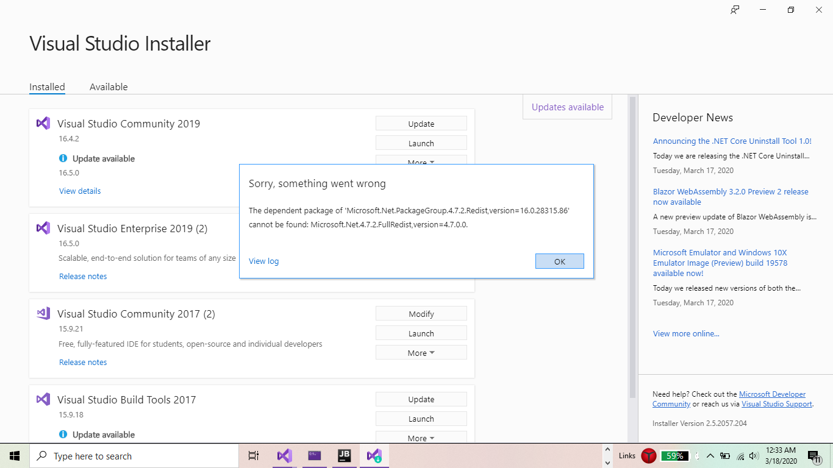
Task: Click the volume speaker tray icon
Action: coord(754,456)
